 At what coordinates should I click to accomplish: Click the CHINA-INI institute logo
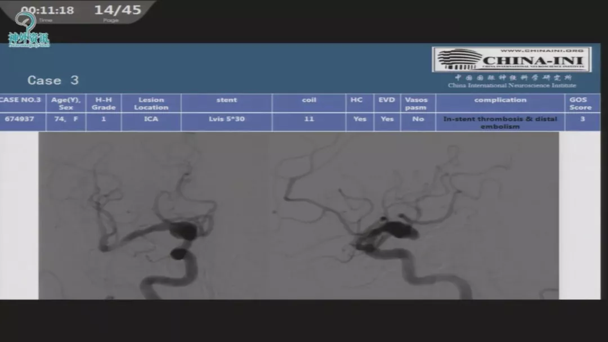point(512,59)
